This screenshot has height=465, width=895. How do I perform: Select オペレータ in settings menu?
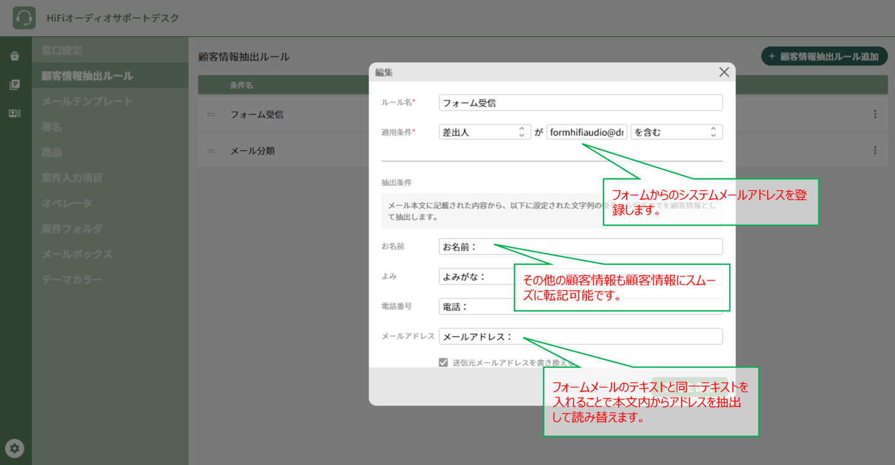pyautogui.click(x=67, y=203)
